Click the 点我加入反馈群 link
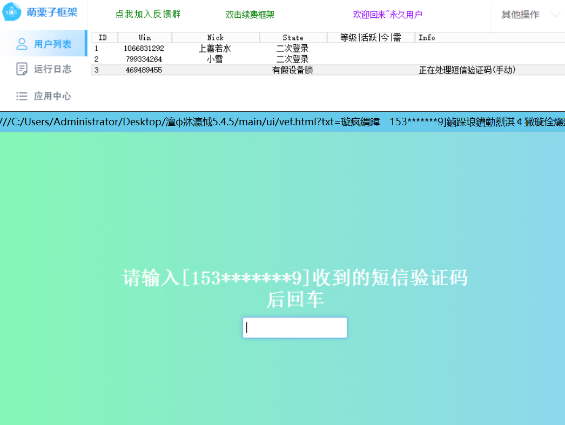This screenshot has width=565, height=425. pos(148,14)
